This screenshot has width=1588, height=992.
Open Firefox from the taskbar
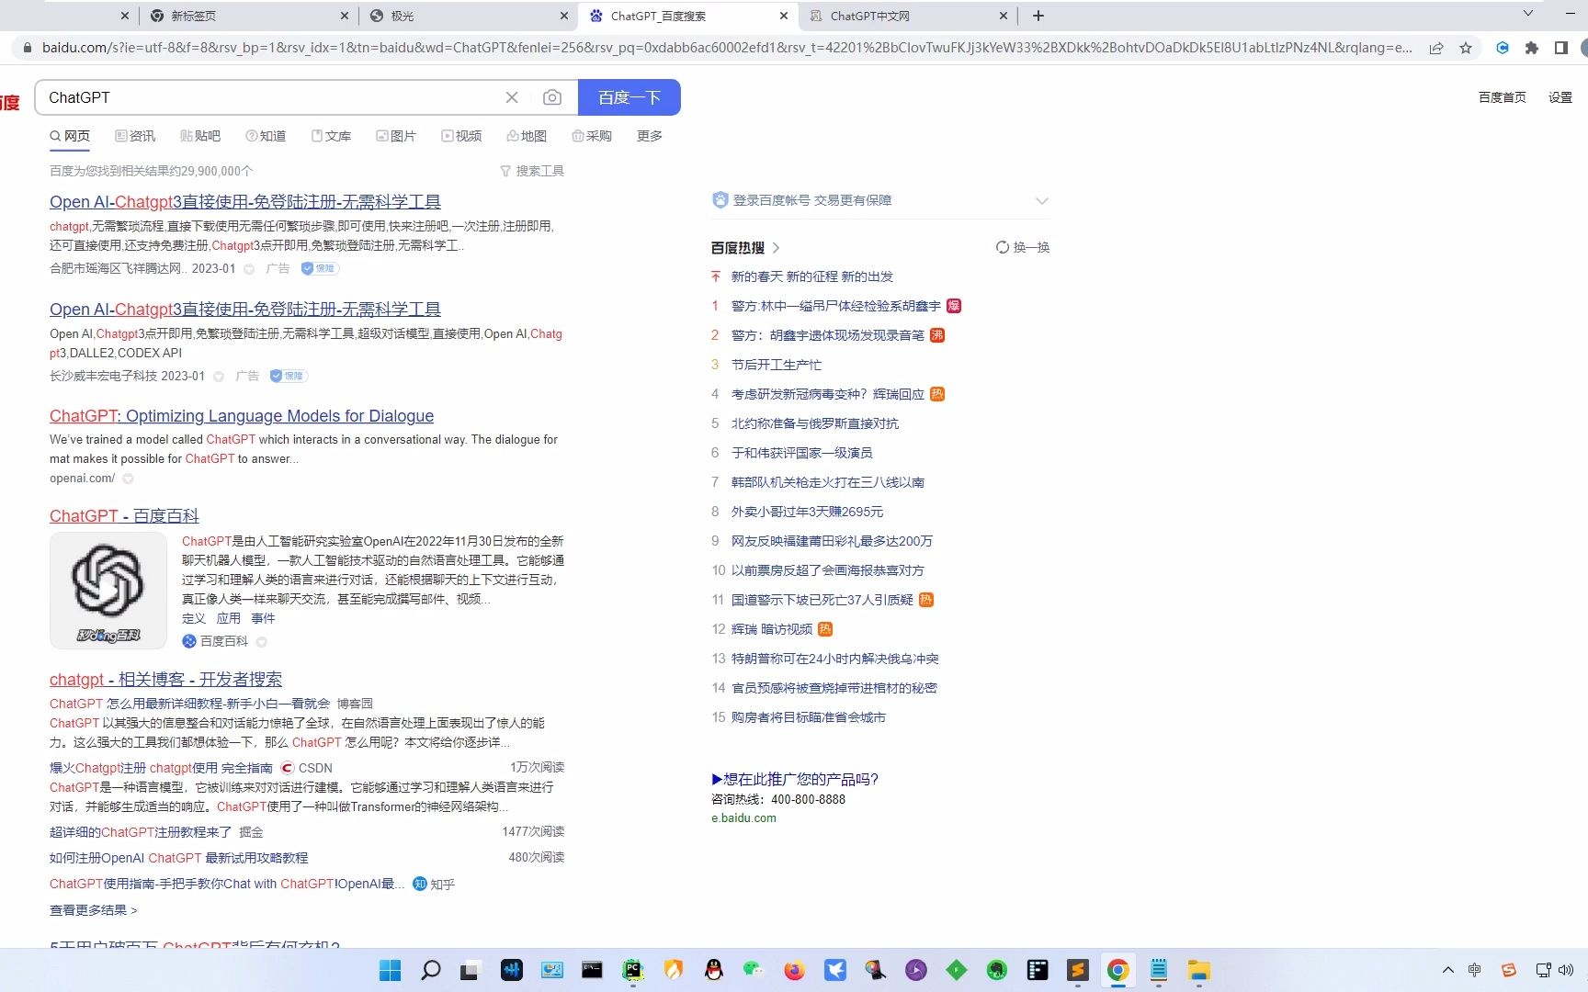pos(795,970)
